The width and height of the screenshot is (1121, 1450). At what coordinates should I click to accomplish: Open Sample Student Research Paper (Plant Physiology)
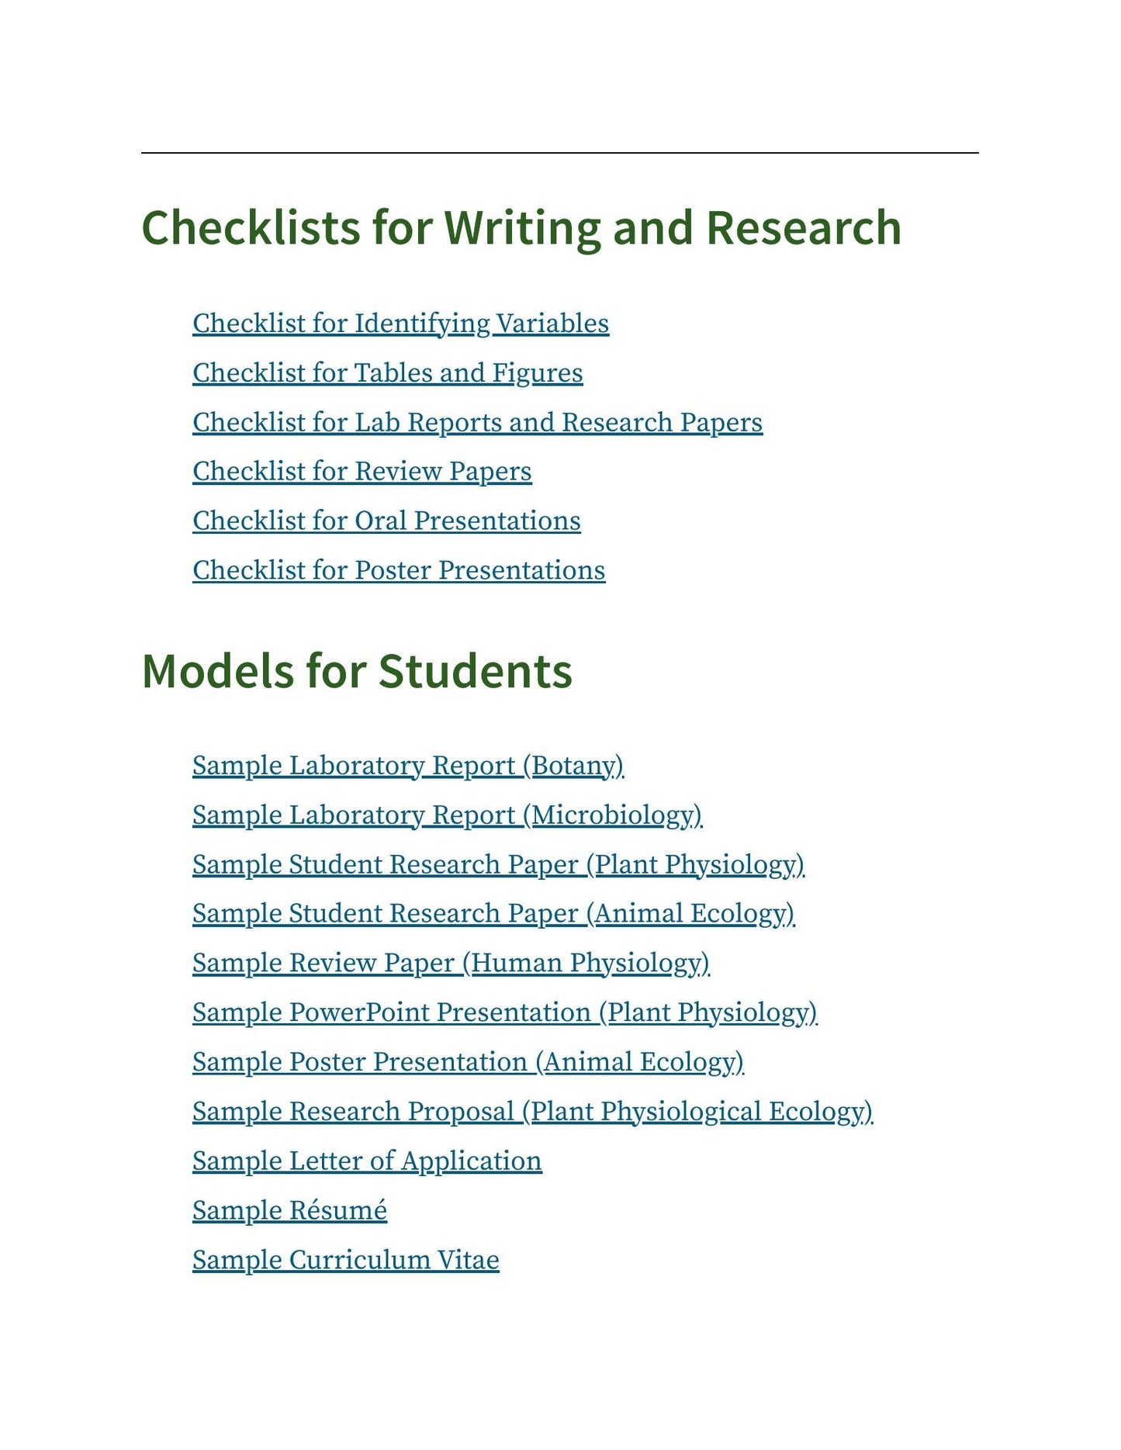[x=498, y=865]
